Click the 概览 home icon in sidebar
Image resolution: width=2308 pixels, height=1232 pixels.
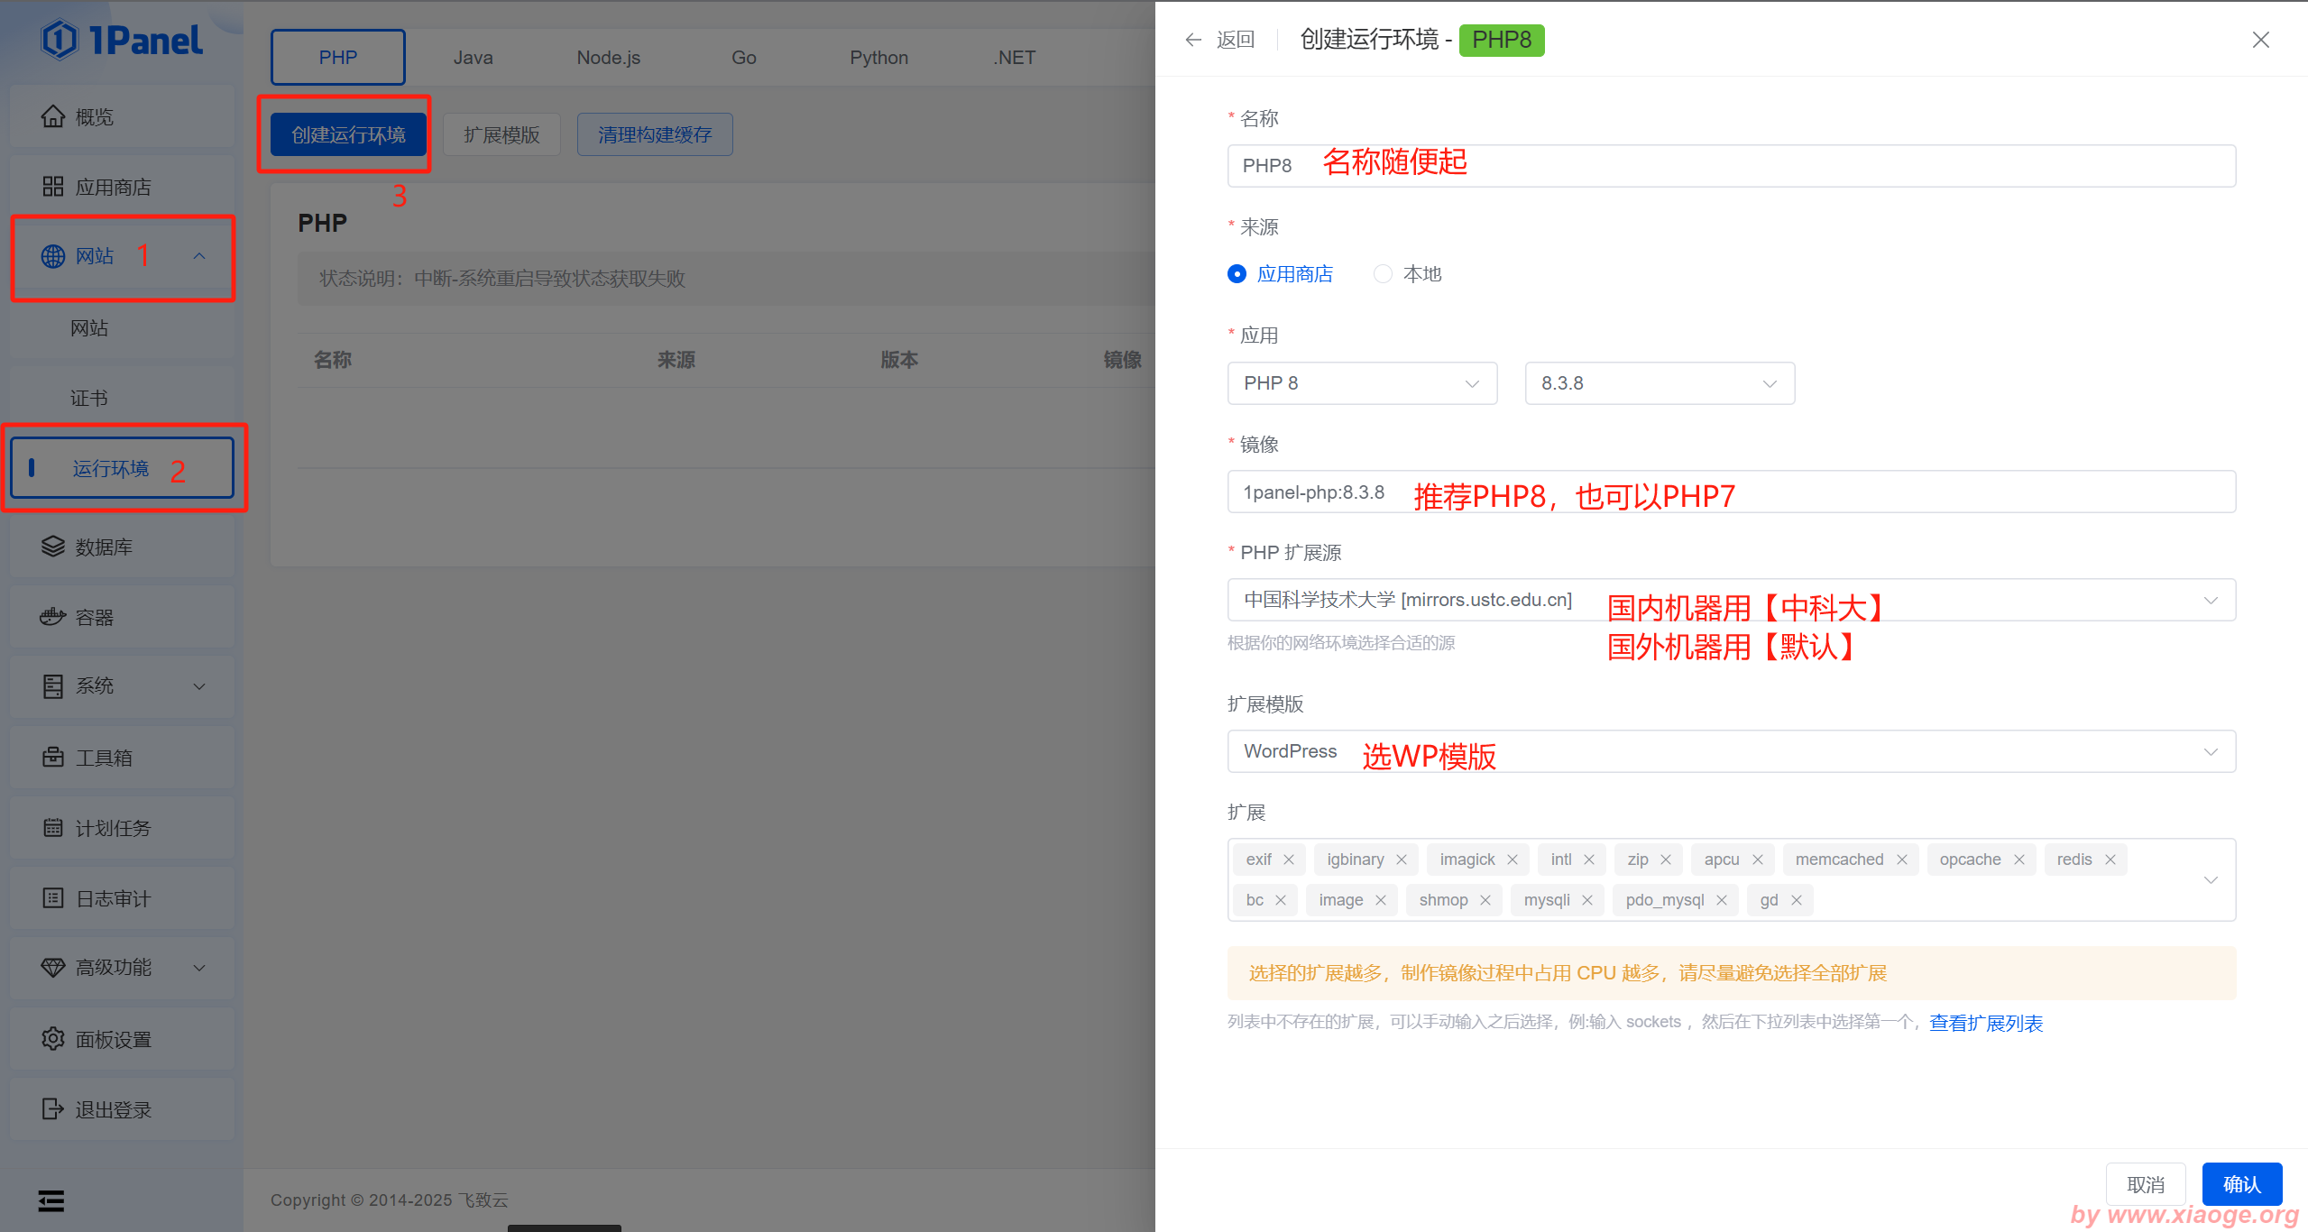(x=53, y=116)
